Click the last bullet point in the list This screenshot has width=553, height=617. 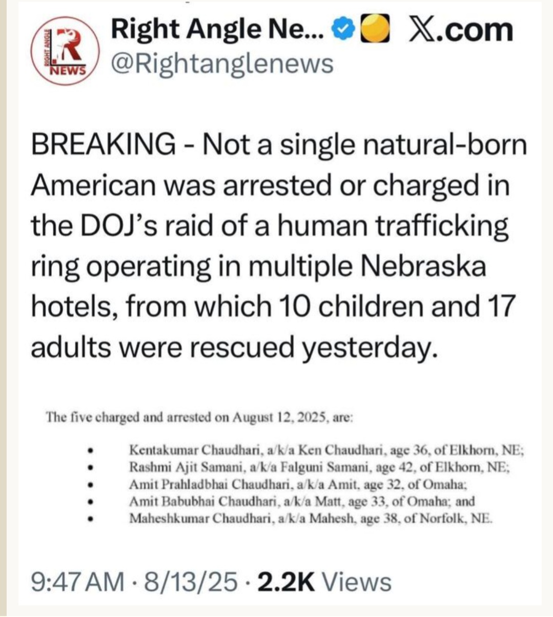pos(90,519)
